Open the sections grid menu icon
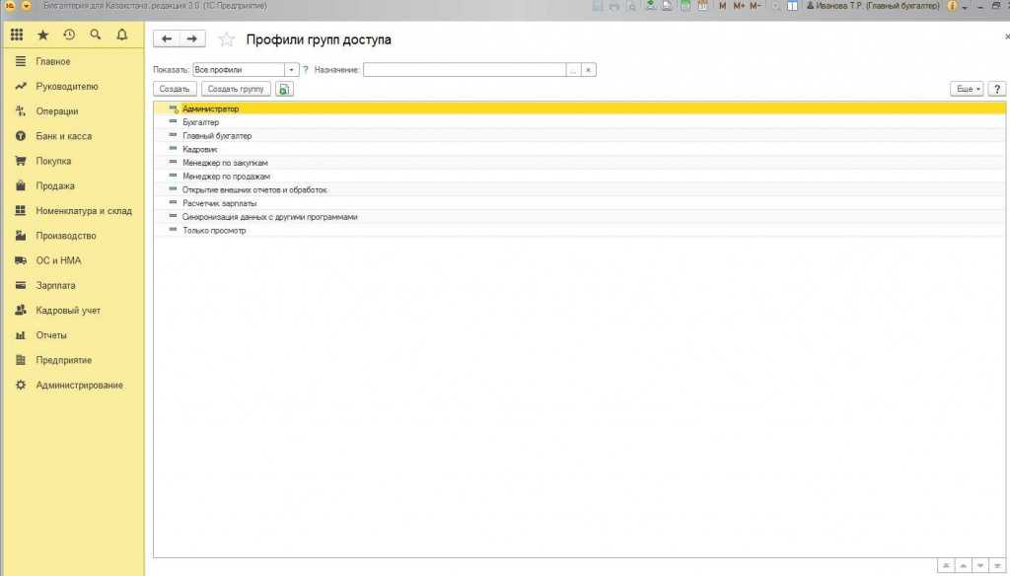The height and width of the screenshot is (576, 1010). pyautogui.click(x=17, y=35)
